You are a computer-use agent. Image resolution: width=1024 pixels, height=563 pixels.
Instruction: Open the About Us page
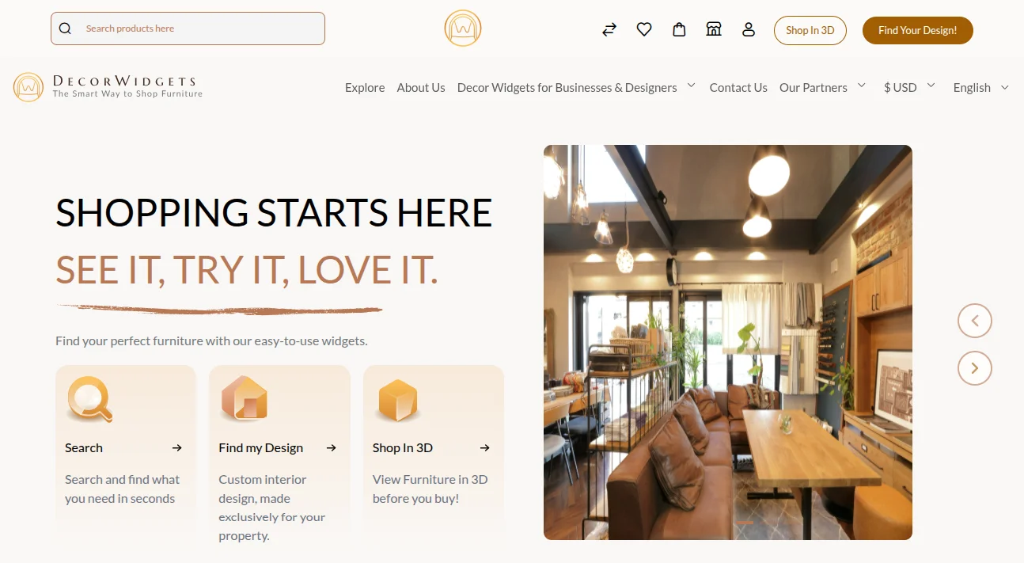(421, 87)
